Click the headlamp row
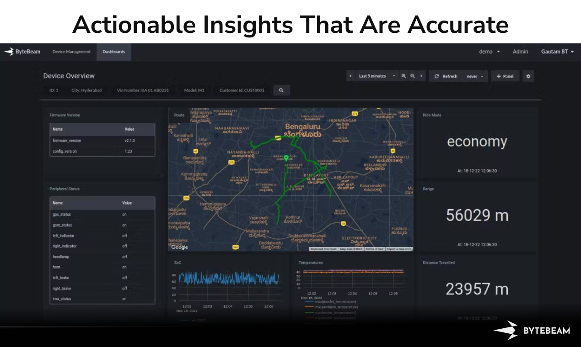The image size is (581, 347). point(102,257)
